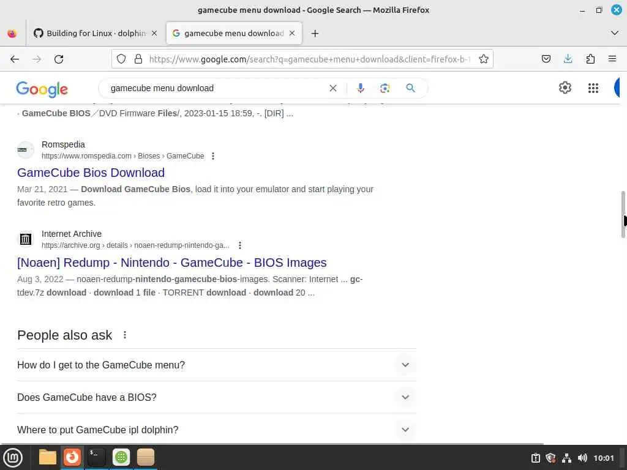
Task: Open the volume control in system tray
Action: tap(582, 458)
